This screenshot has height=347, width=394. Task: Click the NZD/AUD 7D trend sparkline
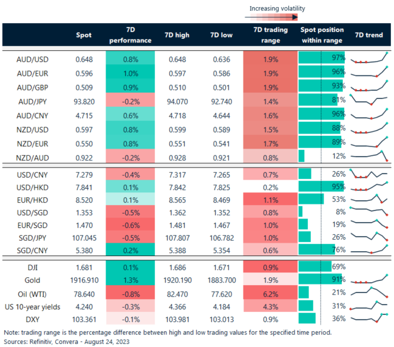point(369,157)
